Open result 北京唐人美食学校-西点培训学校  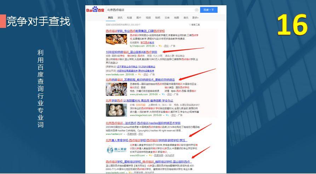146,140
